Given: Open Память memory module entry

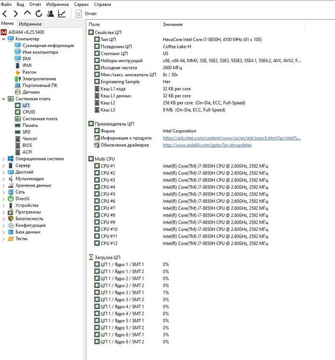Looking at the screenshot, I should [x=30, y=125].
